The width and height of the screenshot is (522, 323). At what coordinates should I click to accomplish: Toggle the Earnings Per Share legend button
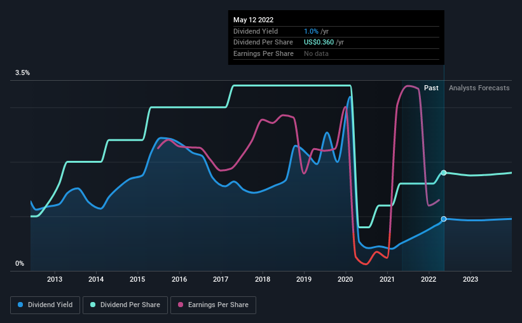pos(213,305)
